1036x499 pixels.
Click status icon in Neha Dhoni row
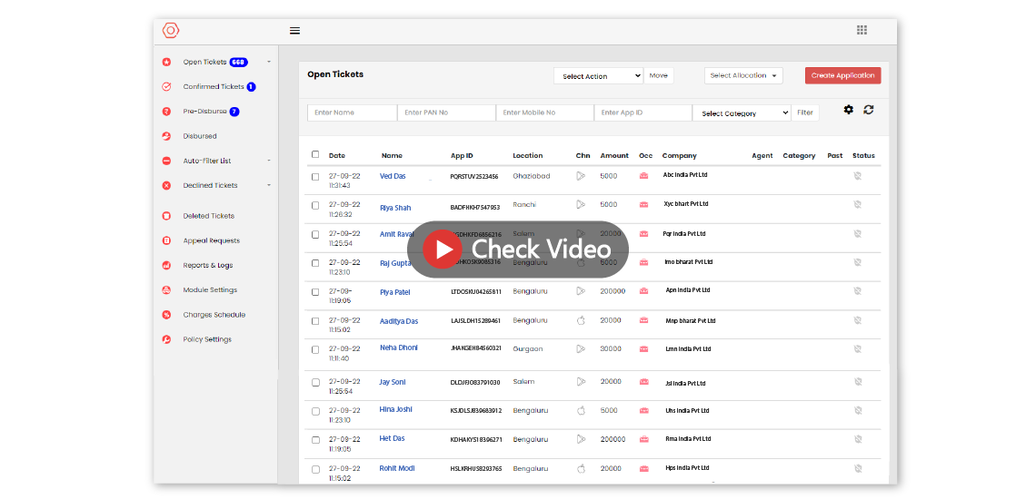pos(858,348)
